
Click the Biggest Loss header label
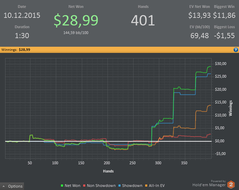pyautogui.click(x=224, y=27)
